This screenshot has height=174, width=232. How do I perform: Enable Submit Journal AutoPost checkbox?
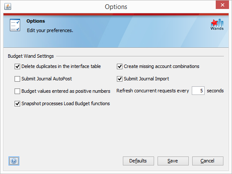tap(17, 79)
